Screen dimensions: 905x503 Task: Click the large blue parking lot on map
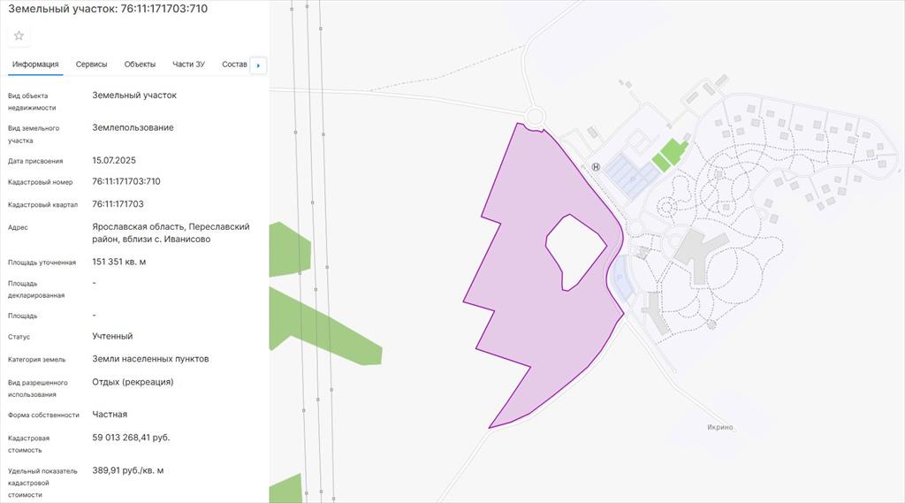[x=634, y=172]
